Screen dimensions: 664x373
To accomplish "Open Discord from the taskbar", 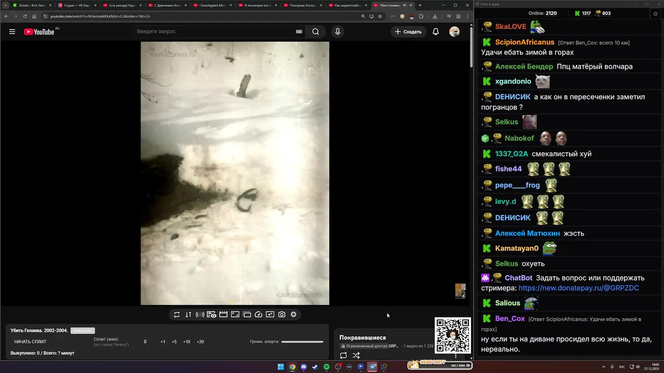I will [x=303, y=367].
